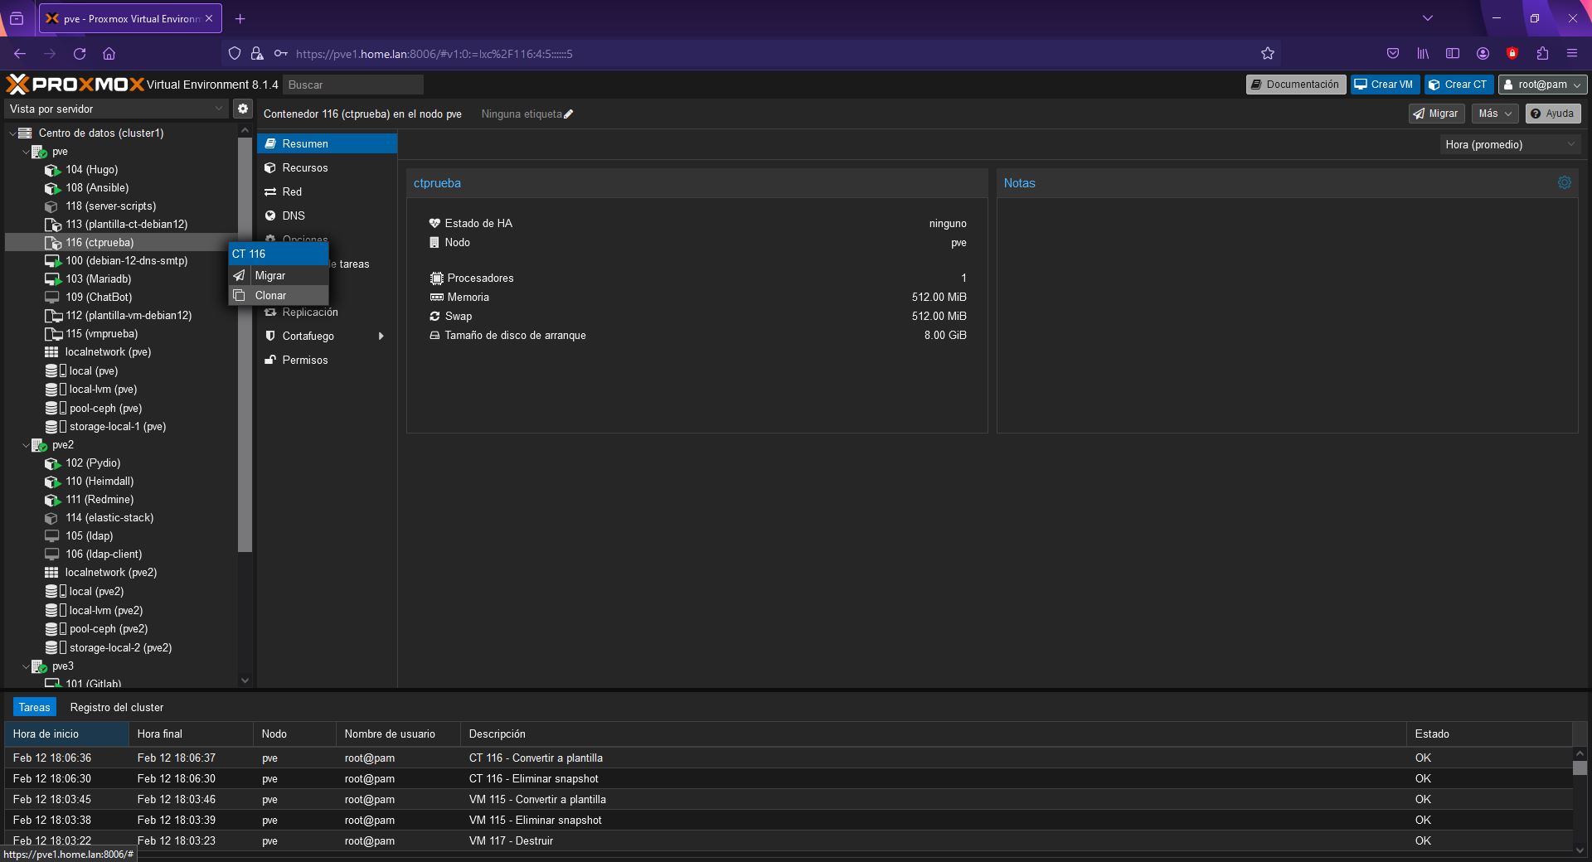This screenshot has height=862, width=1592.
Task: Choose Migrar in the CT 116 context menu
Action: tap(279, 275)
